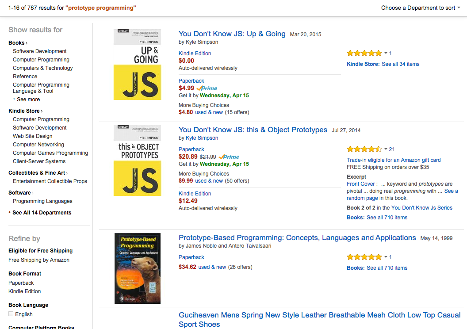Refine by Free Shipping by Amazon

[39, 260]
